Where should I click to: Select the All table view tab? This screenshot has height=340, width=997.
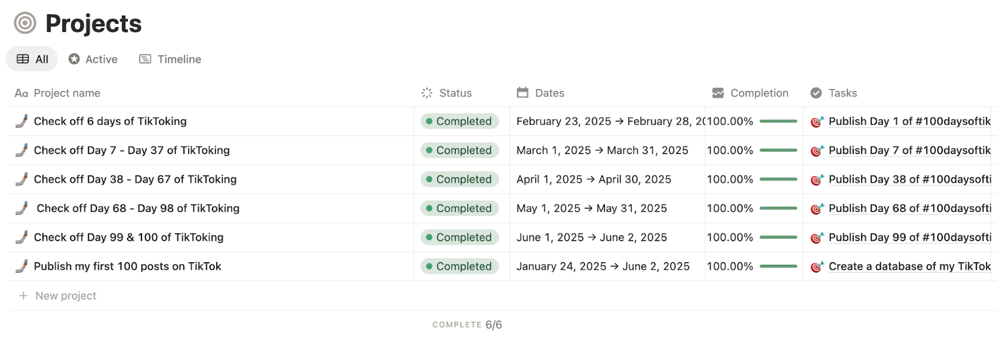[x=32, y=59]
